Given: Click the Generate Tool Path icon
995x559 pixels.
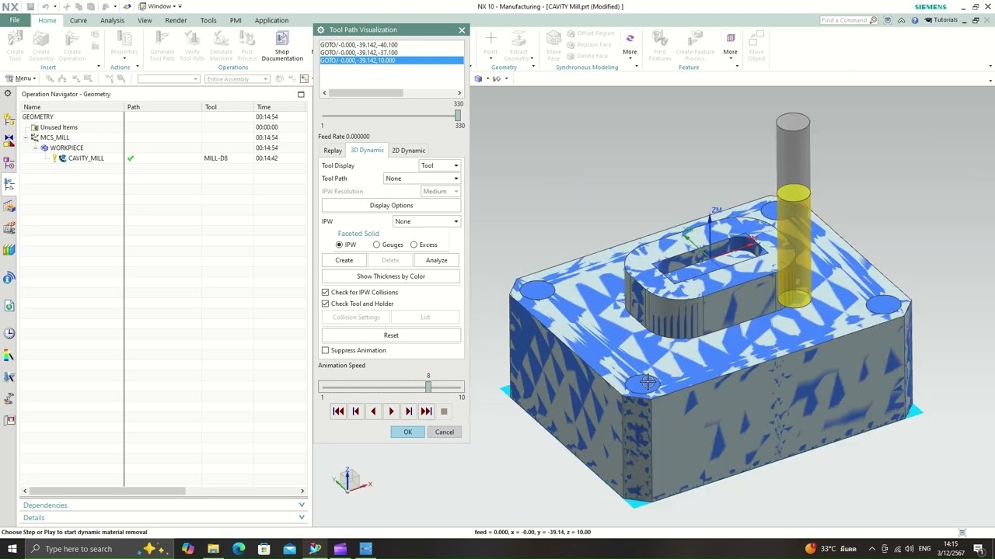Looking at the screenshot, I should (x=162, y=38).
